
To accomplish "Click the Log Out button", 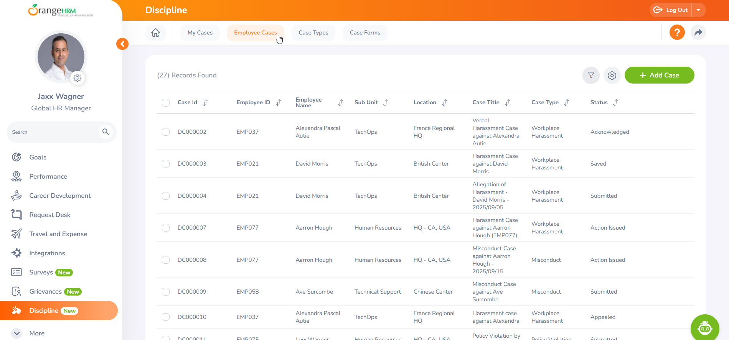I will 671,10.
